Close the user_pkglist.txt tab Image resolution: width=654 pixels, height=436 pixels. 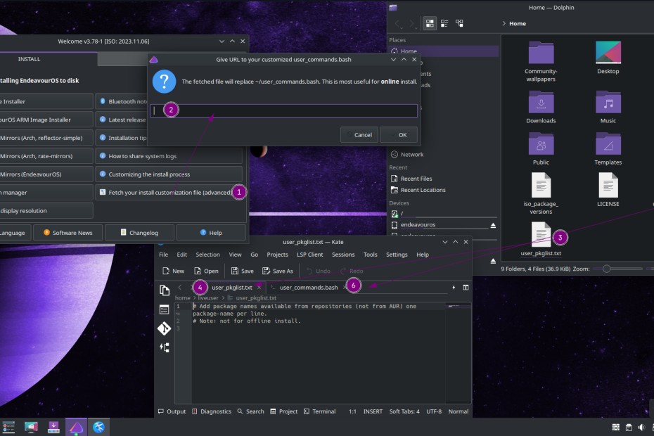click(259, 288)
